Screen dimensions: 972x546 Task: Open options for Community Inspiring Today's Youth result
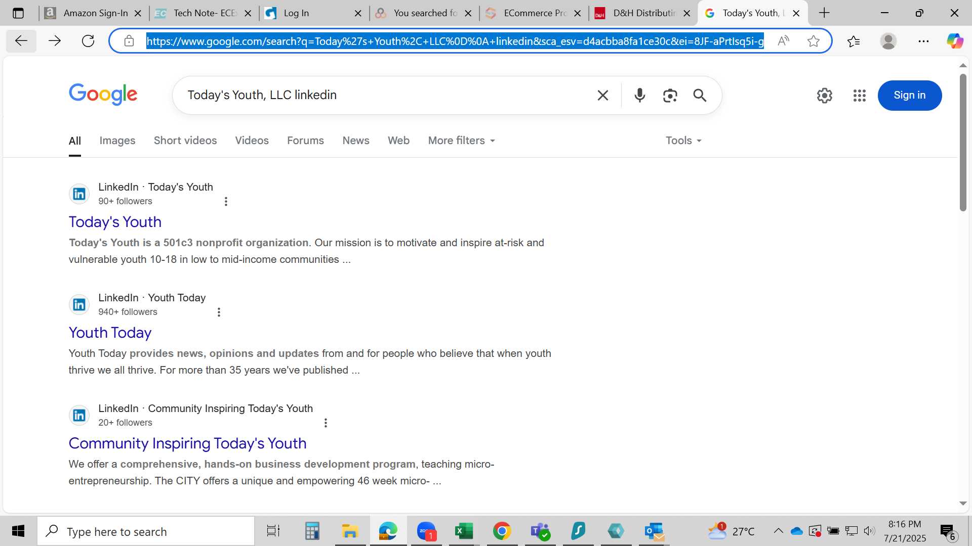click(x=326, y=423)
